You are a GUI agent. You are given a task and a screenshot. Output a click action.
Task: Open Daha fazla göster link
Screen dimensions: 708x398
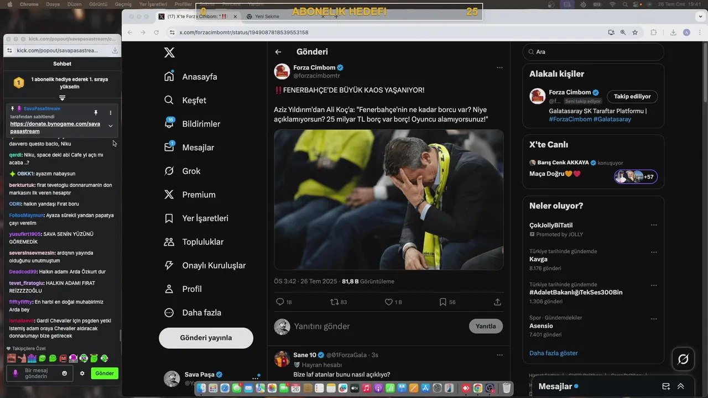553,353
